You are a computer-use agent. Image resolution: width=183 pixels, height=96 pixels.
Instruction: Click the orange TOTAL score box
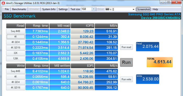[x=160, y=62]
